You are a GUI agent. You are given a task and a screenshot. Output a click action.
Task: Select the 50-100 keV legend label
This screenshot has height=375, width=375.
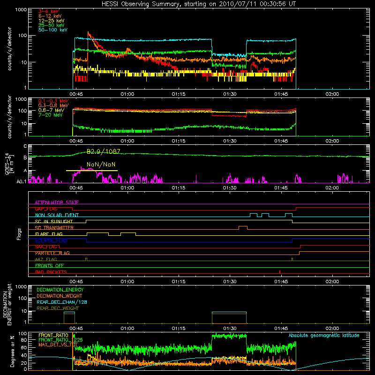tap(53, 30)
